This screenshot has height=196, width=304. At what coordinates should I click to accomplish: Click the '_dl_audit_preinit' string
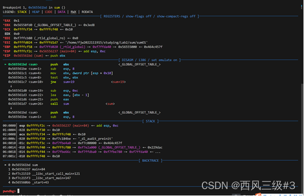point(95,139)
